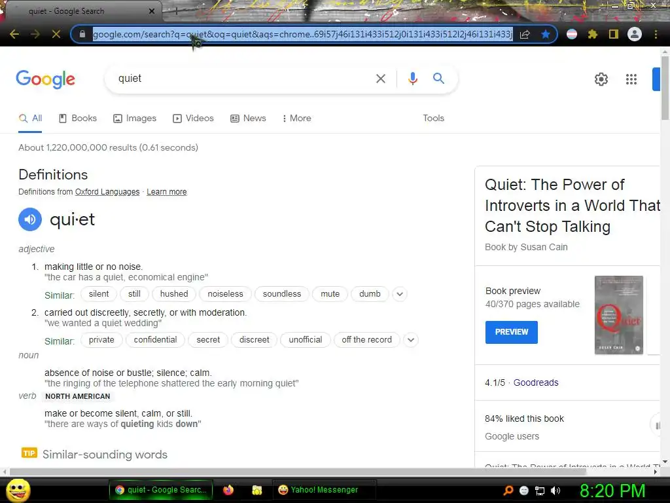
Task: Select the synonym off the record
Action: click(x=366, y=340)
